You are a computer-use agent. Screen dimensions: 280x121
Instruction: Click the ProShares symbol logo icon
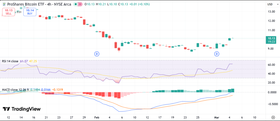pos(5,4)
